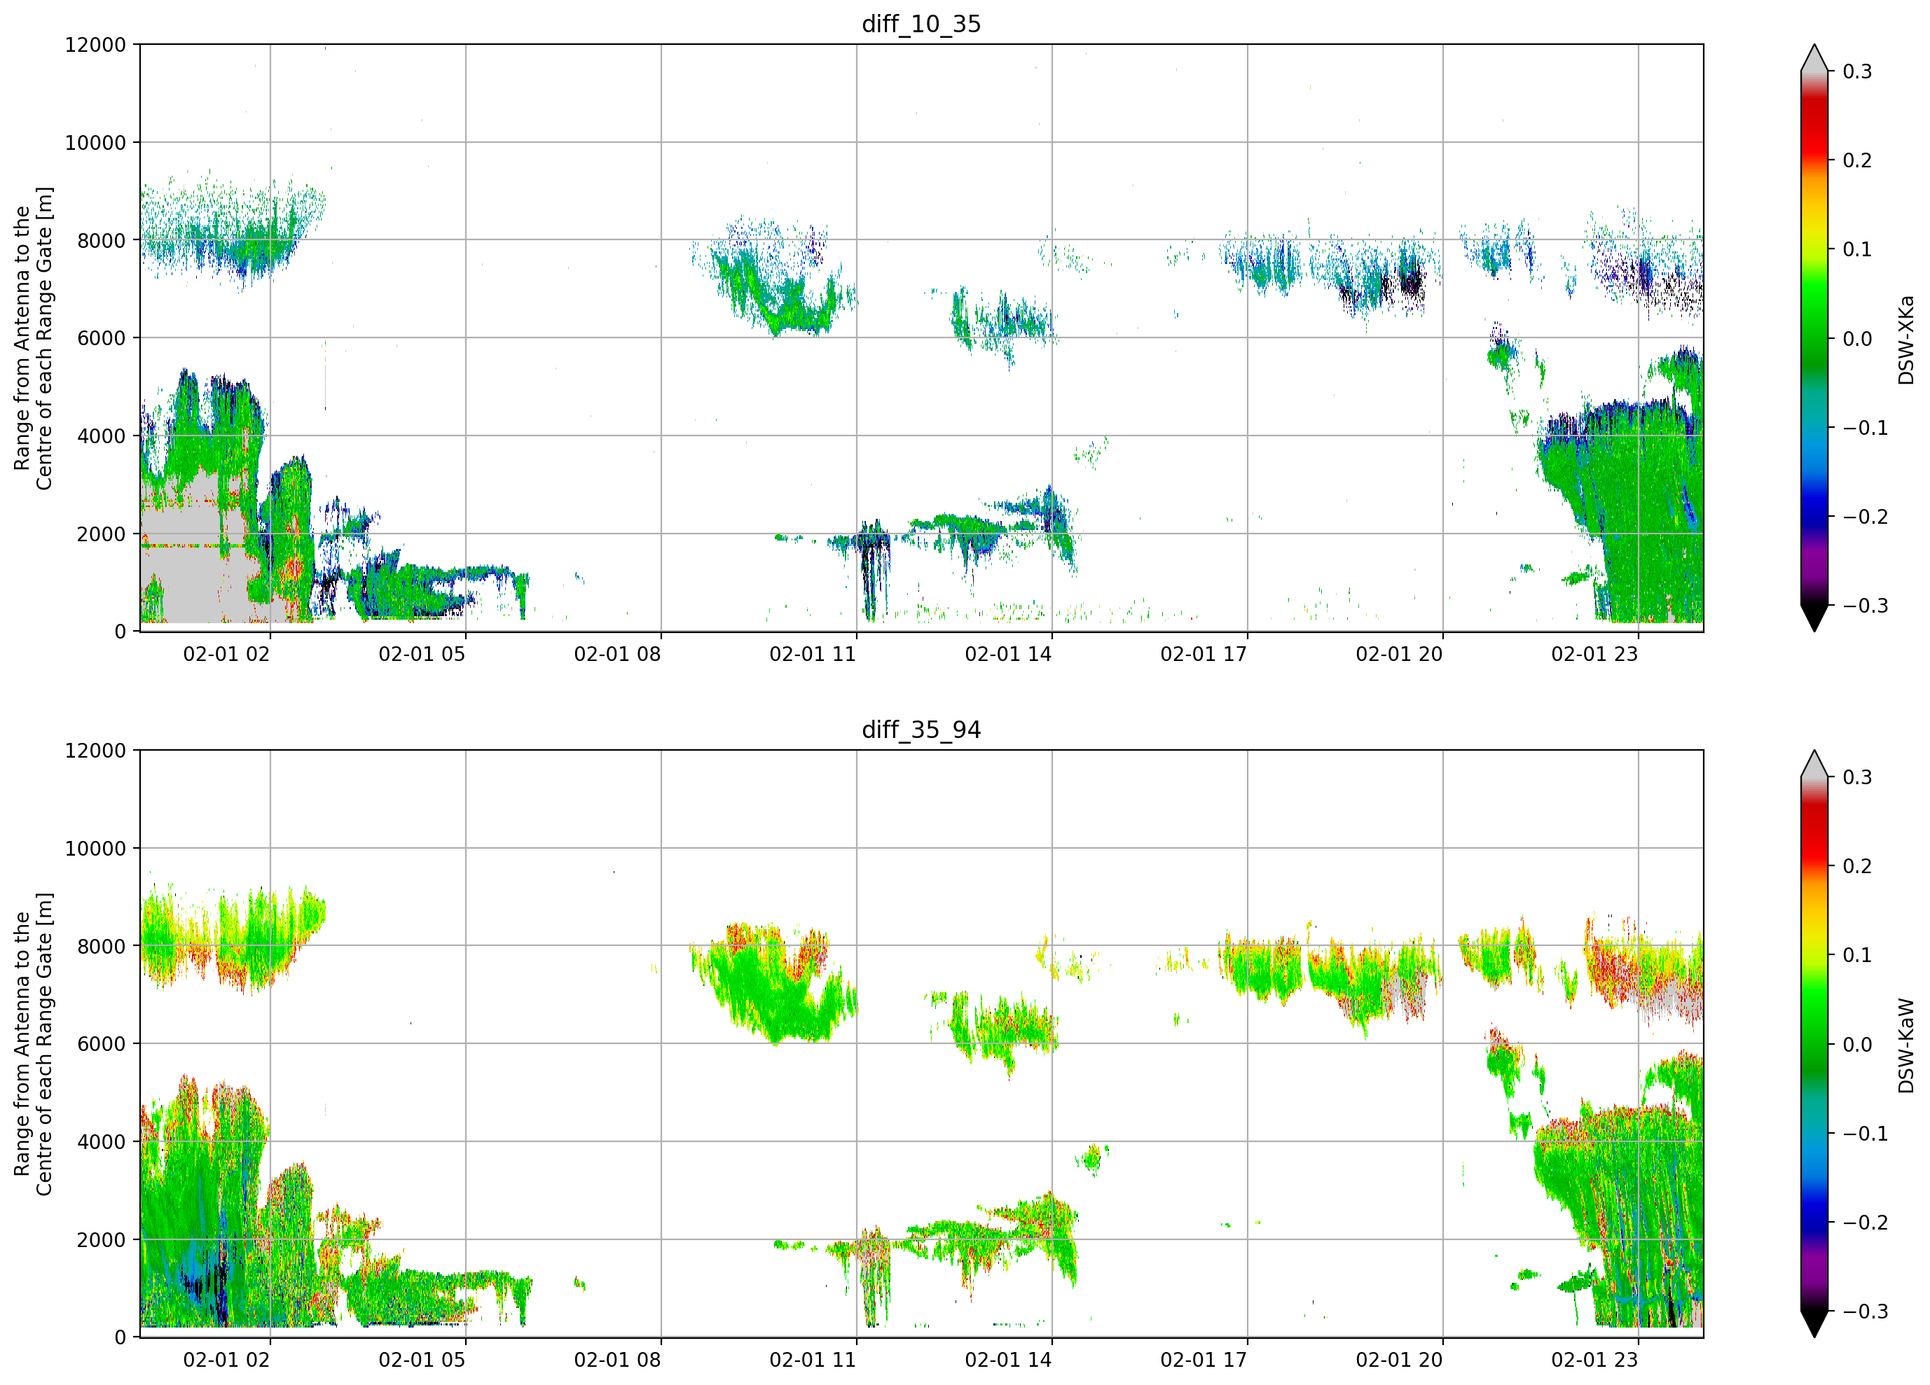Viewport: 1930px width, 1385px height.
Task: Click the gray upper arrow of the DSW-KaW colorbar
Action: click(1814, 763)
